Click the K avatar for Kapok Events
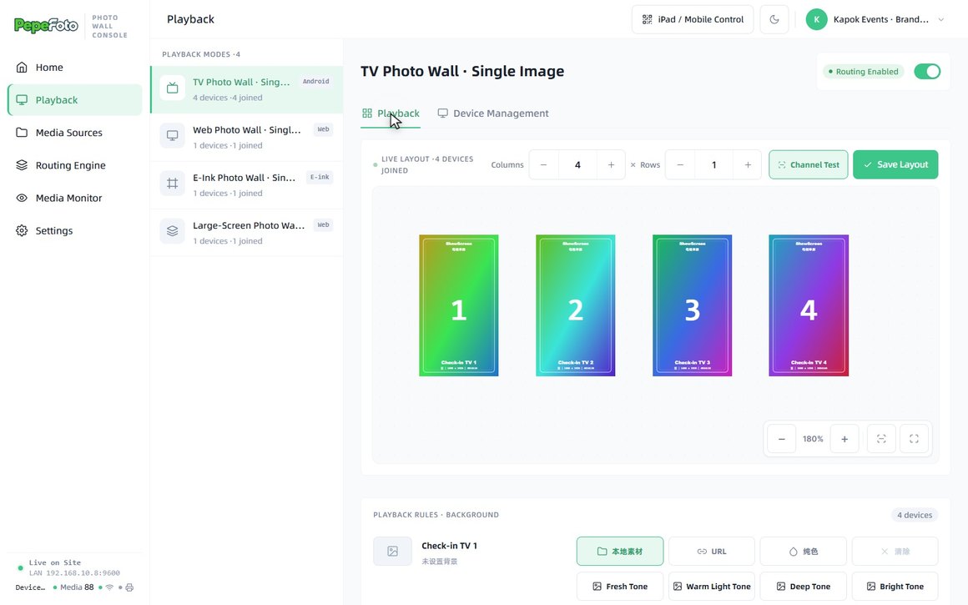968x605 pixels. click(816, 19)
